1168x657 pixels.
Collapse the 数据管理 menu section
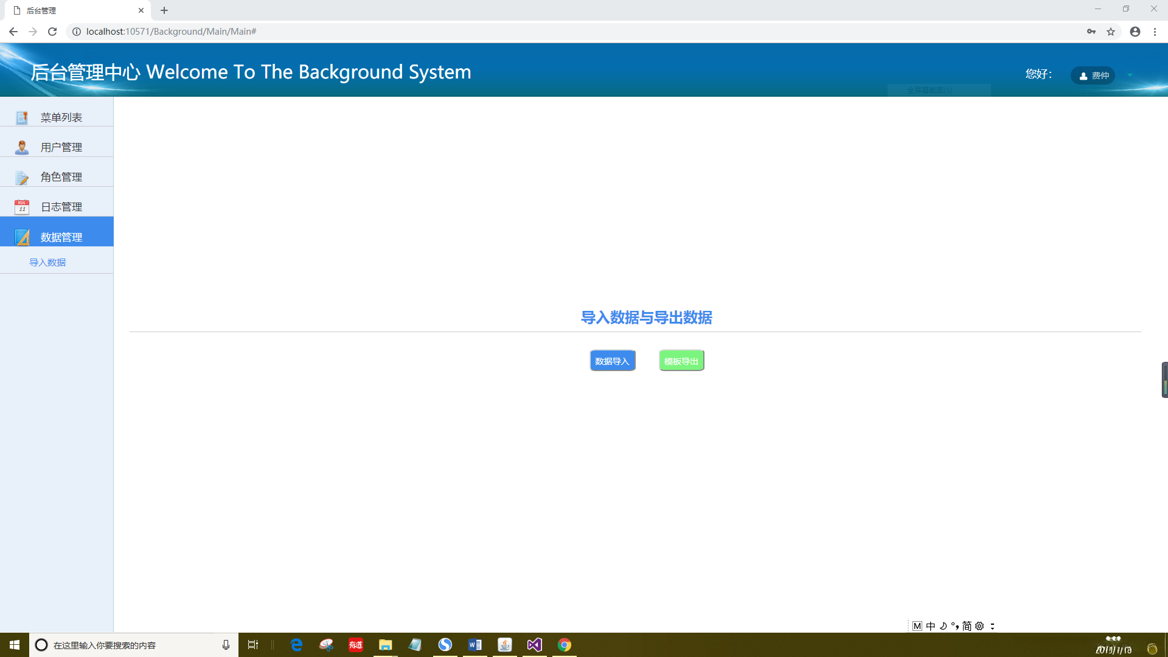tap(61, 237)
